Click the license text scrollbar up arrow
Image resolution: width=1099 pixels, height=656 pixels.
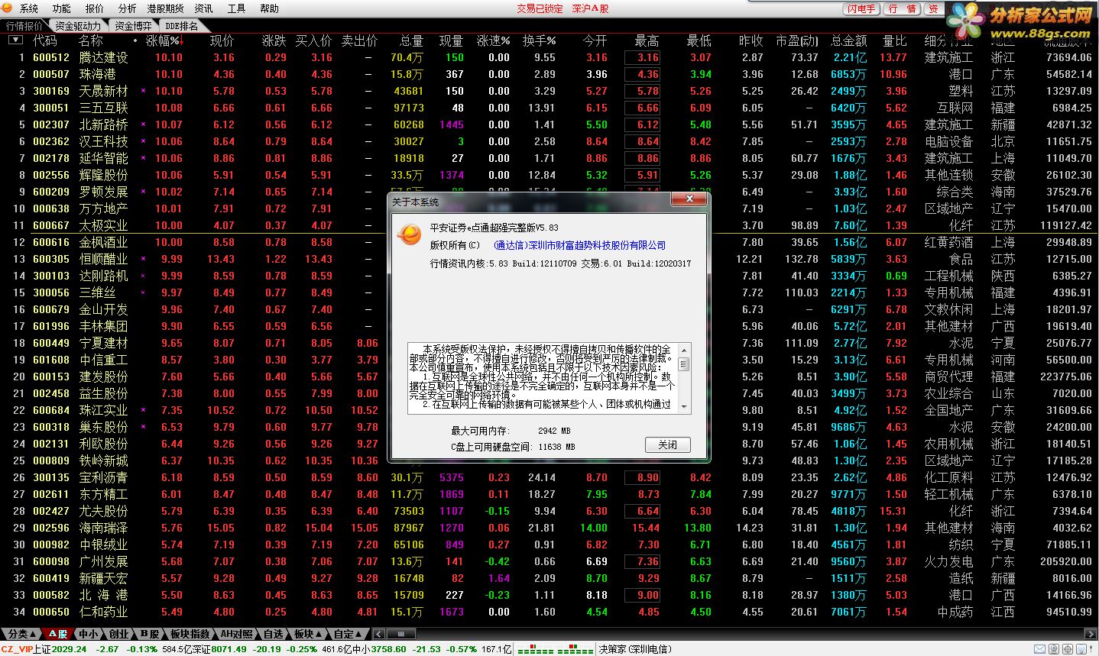[684, 349]
